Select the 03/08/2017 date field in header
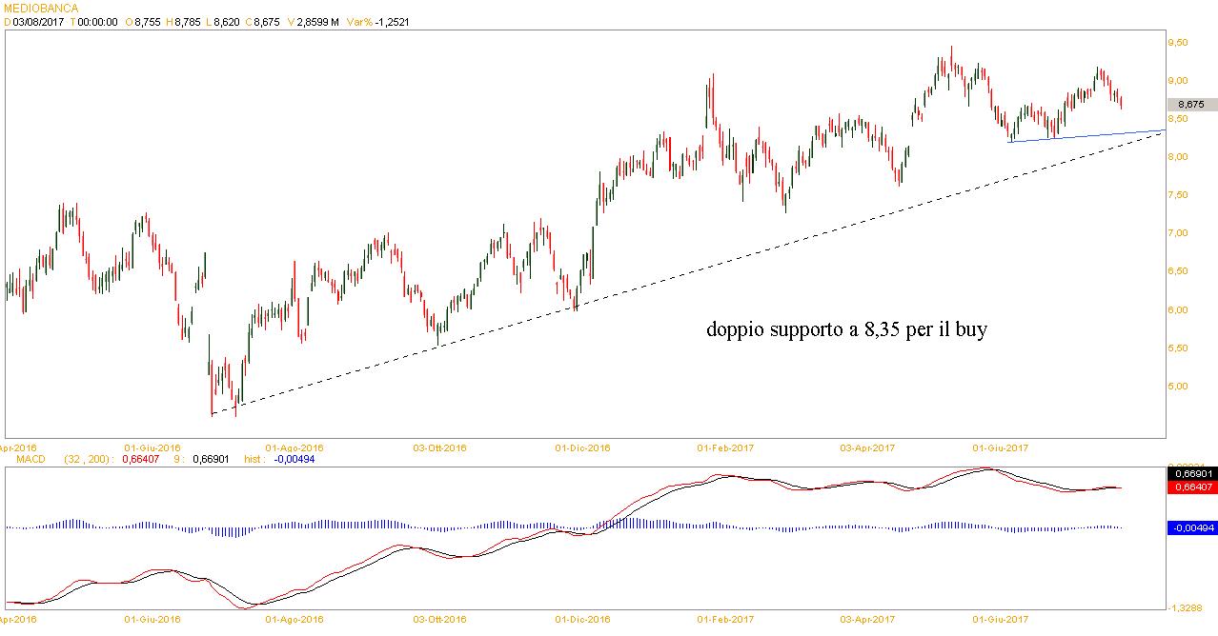Viewport: 1218px width, 636px height. (37, 21)
